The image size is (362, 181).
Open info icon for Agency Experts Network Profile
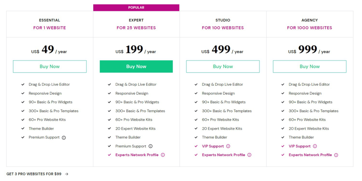[336, 155]
